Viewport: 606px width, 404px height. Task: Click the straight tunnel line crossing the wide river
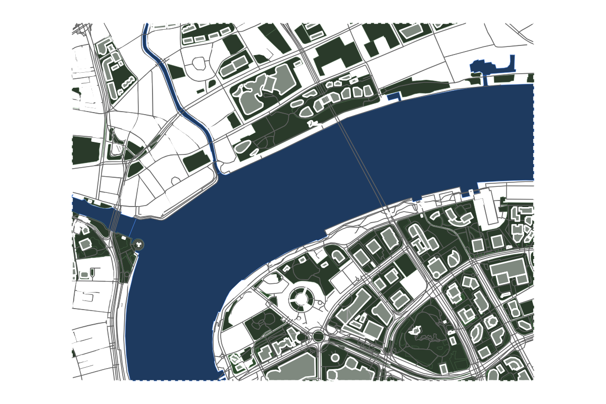coord(362,164)
